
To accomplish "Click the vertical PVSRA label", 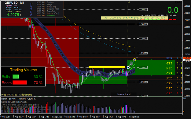I will pos(31,9).
